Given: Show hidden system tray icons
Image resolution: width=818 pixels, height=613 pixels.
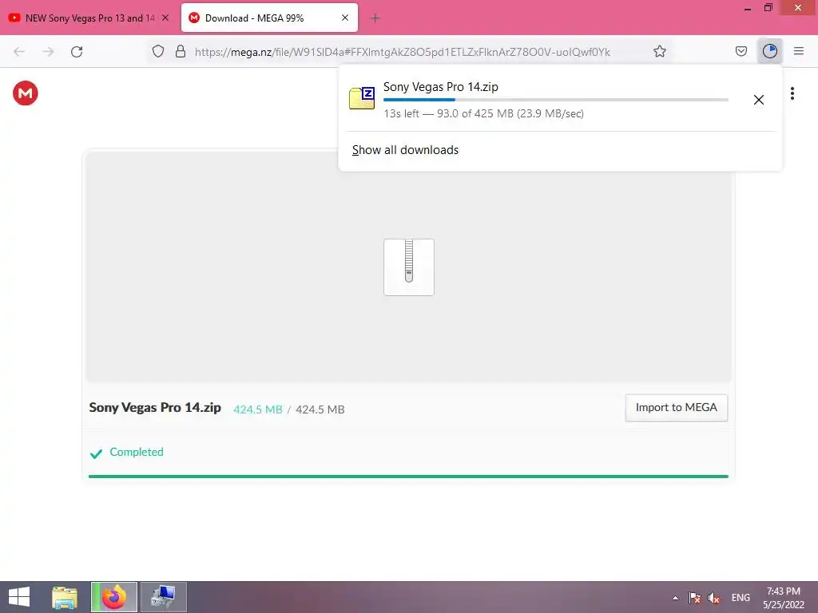Looking at the screenshot, I should (x=675, y=598).
